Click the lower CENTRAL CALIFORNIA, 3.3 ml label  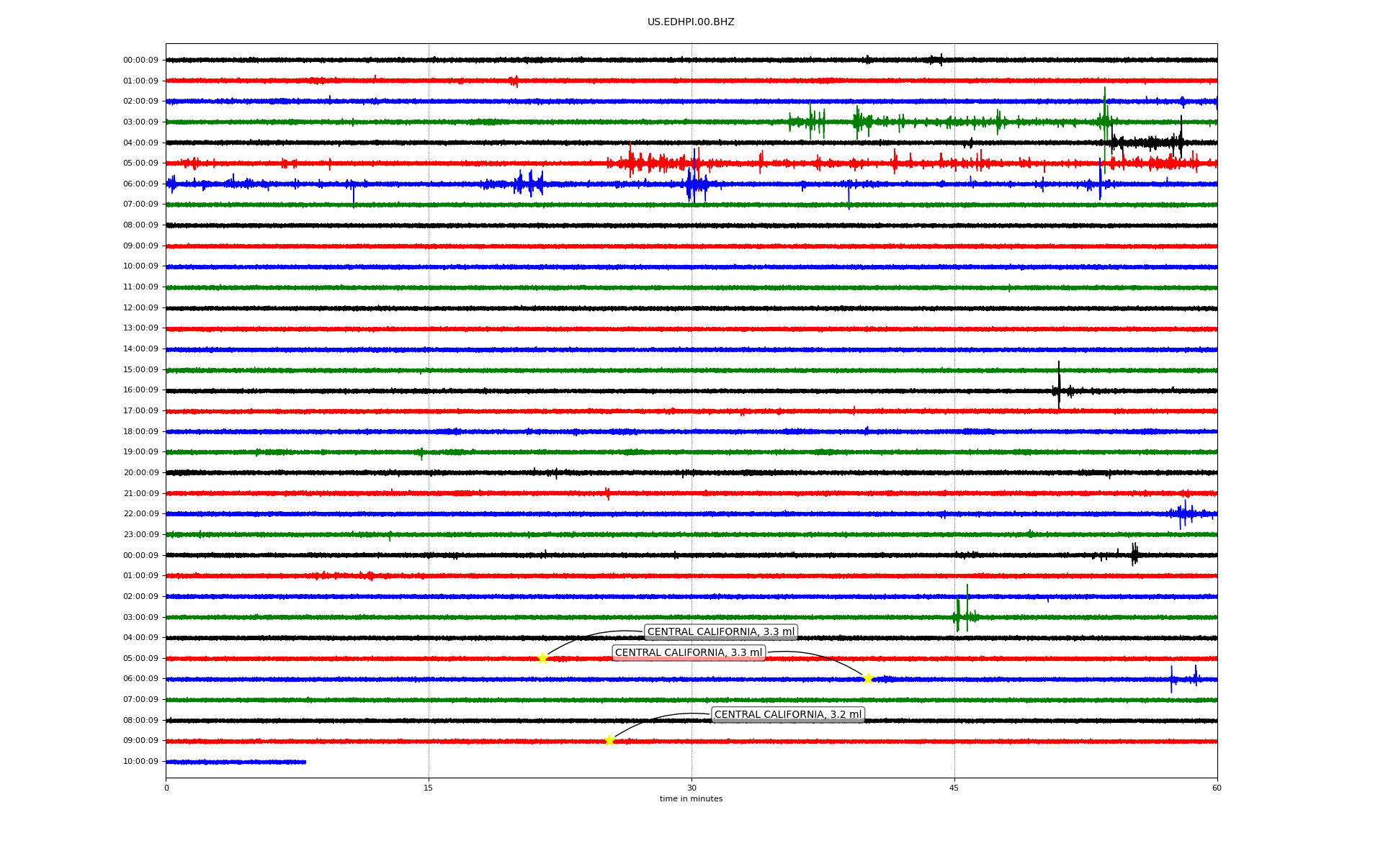pos(688,653)
